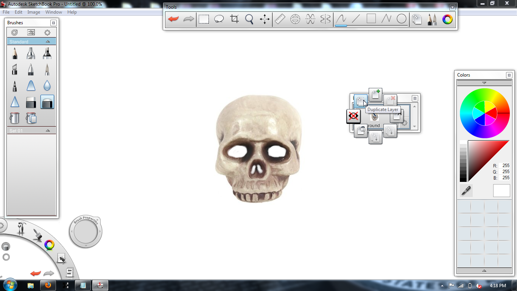Select the Flood Fill bucket
This screenshot has height=291, width=517.
pyautogui.click(x=14, y=118)
